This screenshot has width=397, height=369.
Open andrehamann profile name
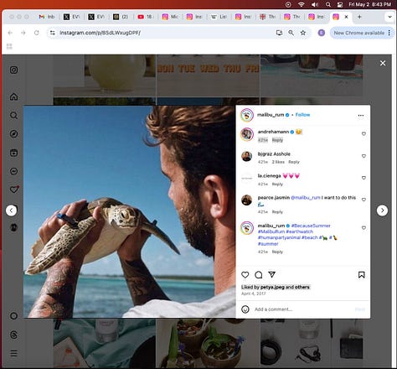click(x=273, y=132)
